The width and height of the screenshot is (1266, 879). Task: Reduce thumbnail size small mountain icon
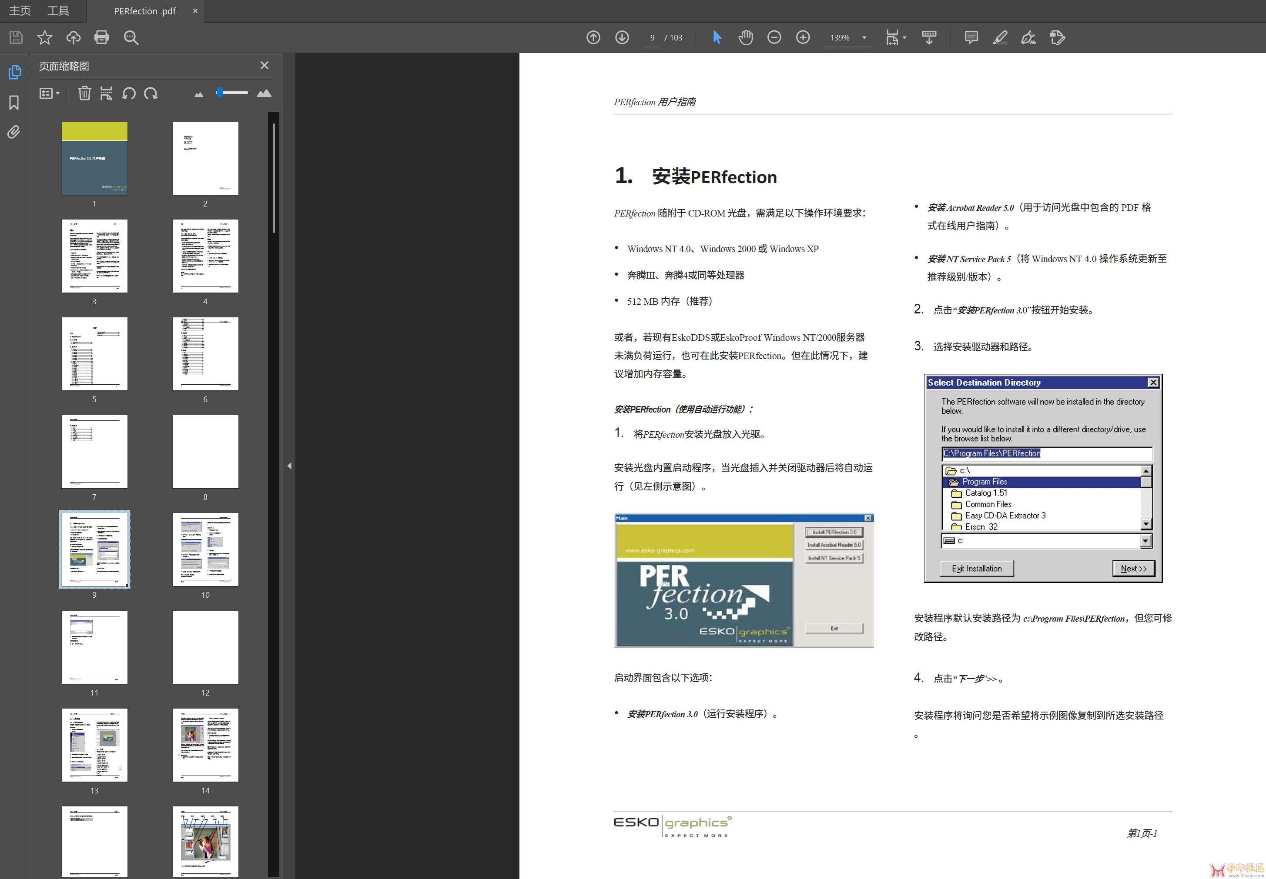(x=199, y=95)
